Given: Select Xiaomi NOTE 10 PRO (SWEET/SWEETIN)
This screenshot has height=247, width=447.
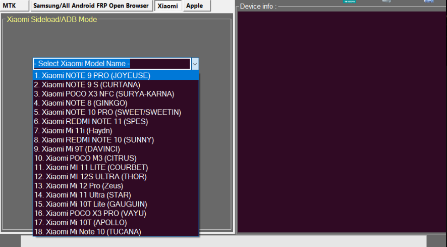Looking at the screenshot, I should click(116, 112).
